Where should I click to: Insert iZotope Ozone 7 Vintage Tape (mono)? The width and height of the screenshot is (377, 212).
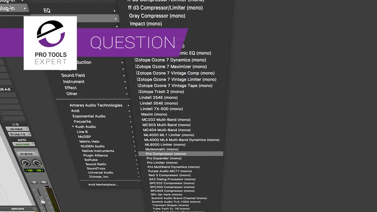click(175, 86)
